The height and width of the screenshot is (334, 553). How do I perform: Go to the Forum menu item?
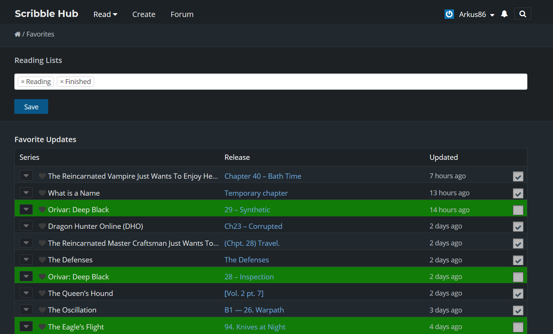[182, 14]
